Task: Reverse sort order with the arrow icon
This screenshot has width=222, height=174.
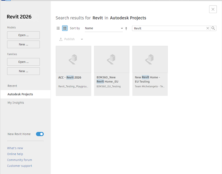Action: 126,29
